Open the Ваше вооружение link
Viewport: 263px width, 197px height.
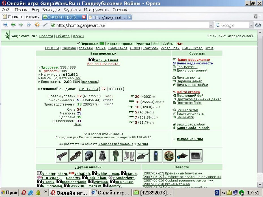pyautogui.click(x=193, y=60)
